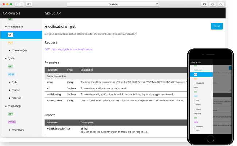Click the API console title
Image resolution: width=237 pixels, height=146 pixels.
(x=11, y=13)
